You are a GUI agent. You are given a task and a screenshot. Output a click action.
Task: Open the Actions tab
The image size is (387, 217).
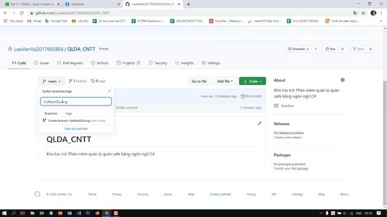(100, 63)
